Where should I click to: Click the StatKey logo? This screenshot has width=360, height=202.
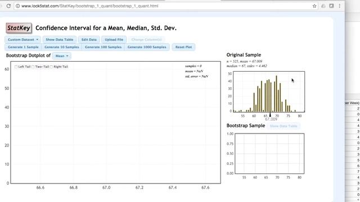(x=19, y=28)
